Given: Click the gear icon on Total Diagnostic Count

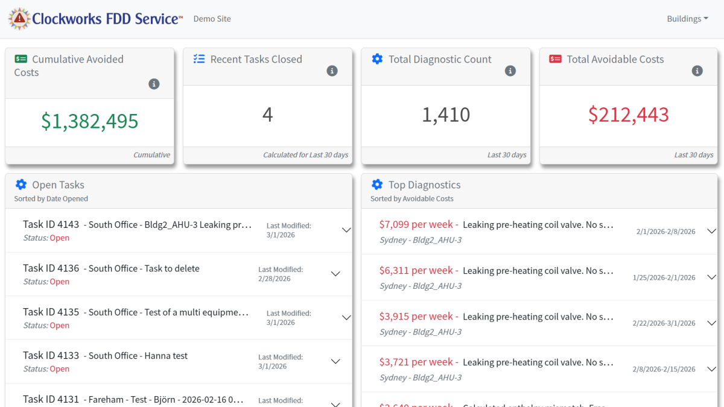Looking at the screenshot, I should pyautogui.click(x=376, y=59).
